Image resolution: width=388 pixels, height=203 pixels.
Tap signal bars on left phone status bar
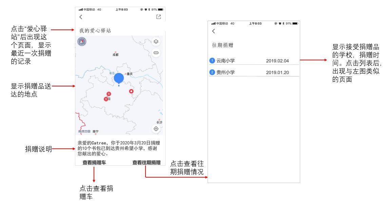point(81,9)
